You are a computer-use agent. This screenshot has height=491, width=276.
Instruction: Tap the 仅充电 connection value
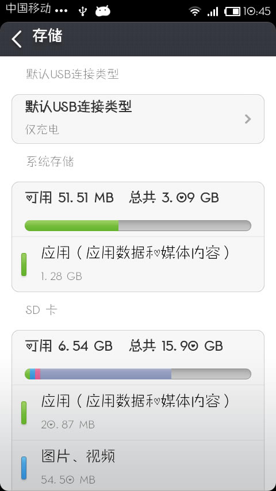(42, 129)
